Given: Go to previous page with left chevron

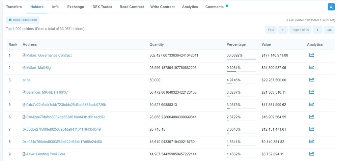Looking at the screenshot, I should pyautogui.click(x=283, y=30).
